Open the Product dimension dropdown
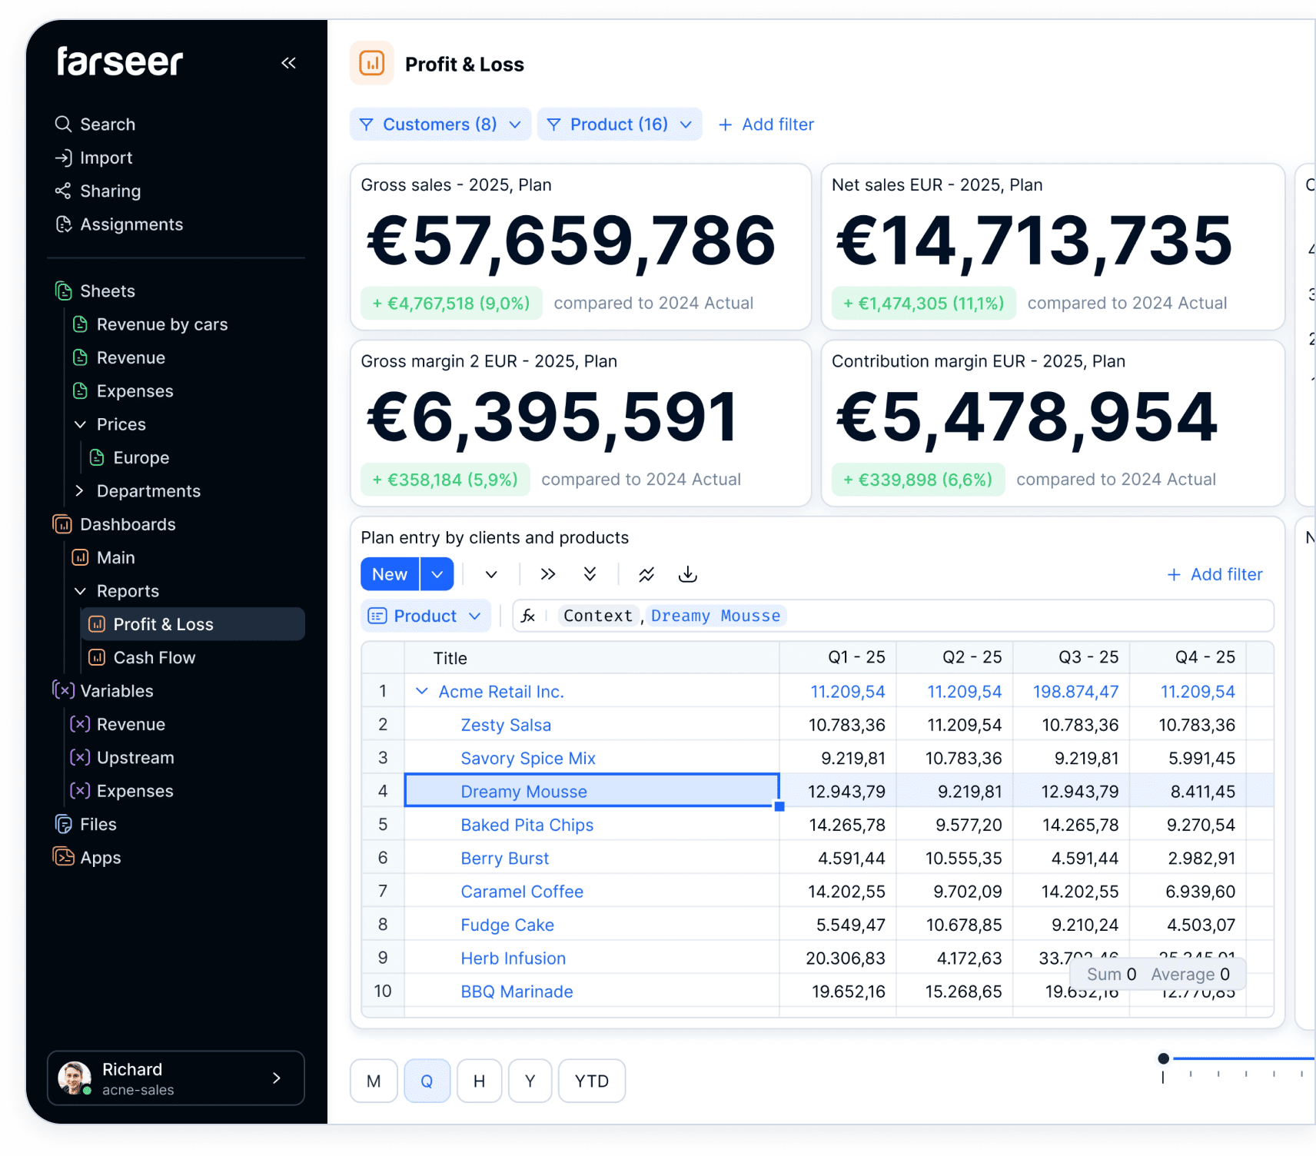This screenshot has height=1156, width=1316. (x=425, y=616)
